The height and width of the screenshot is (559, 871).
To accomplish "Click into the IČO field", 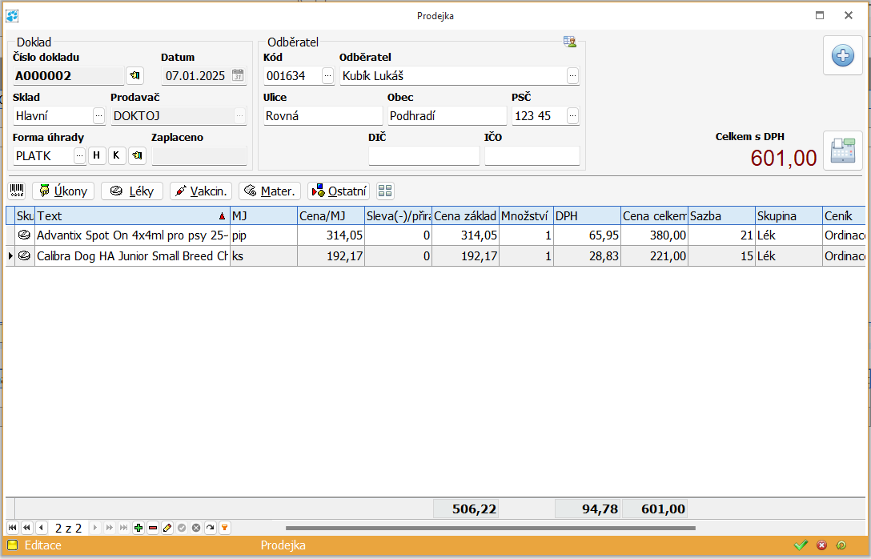I will coord(532,155).
